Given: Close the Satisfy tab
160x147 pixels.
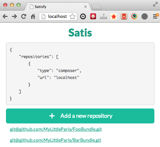Looking at the screenshot, I should 85,7.
